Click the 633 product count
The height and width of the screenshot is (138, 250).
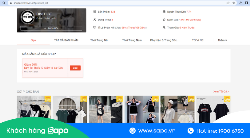coord(113,12)
